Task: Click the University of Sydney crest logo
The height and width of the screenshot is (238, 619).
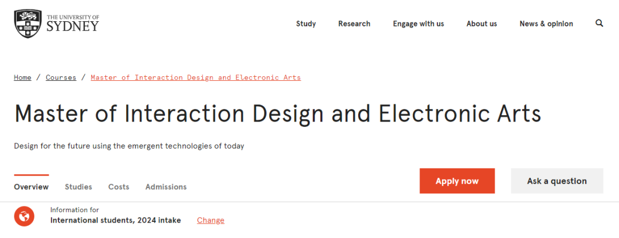Action: (29, 24)
